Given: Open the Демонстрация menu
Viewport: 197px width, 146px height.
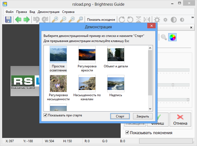Looking at the screenshot, I should (48, 12).
